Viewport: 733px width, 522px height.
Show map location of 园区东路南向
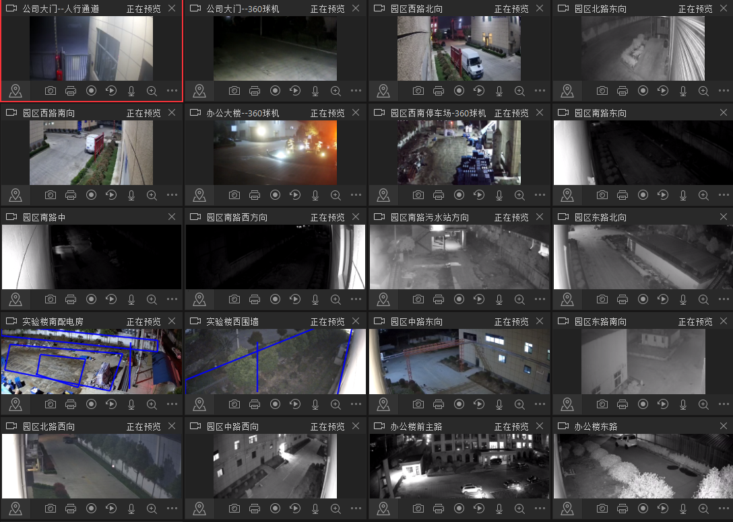point(567,404)
